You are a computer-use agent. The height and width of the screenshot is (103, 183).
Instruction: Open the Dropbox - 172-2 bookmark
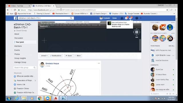coord(116,13)
